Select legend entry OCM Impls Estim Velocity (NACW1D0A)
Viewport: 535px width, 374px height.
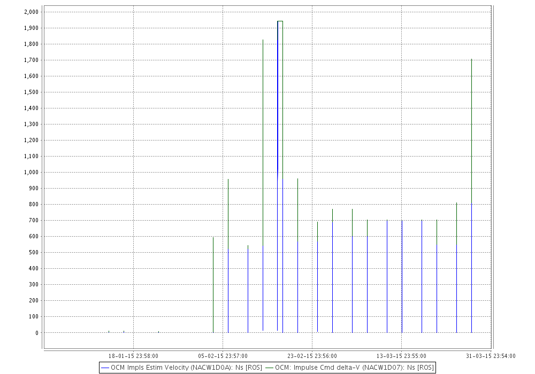pos(186,368)
